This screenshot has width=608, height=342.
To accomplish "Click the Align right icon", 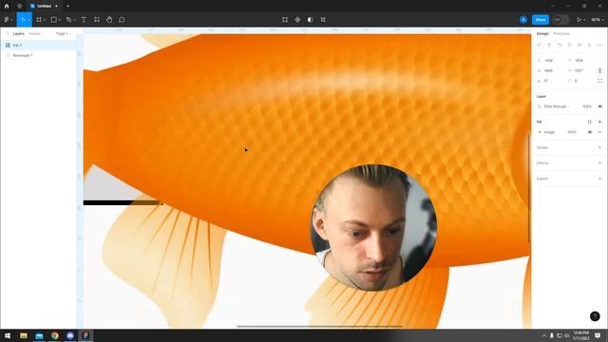I will (560, 45).
